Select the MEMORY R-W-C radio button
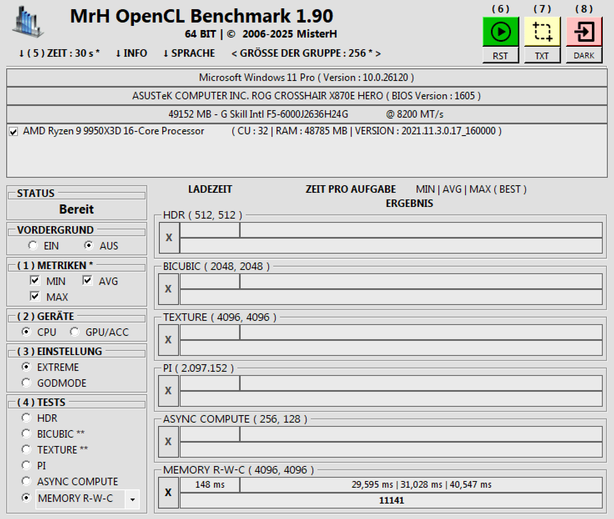 [26, 498]
